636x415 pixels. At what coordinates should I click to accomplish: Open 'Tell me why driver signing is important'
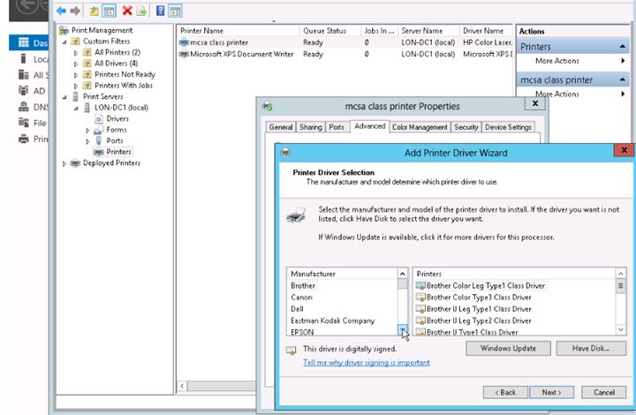point(366,363)
